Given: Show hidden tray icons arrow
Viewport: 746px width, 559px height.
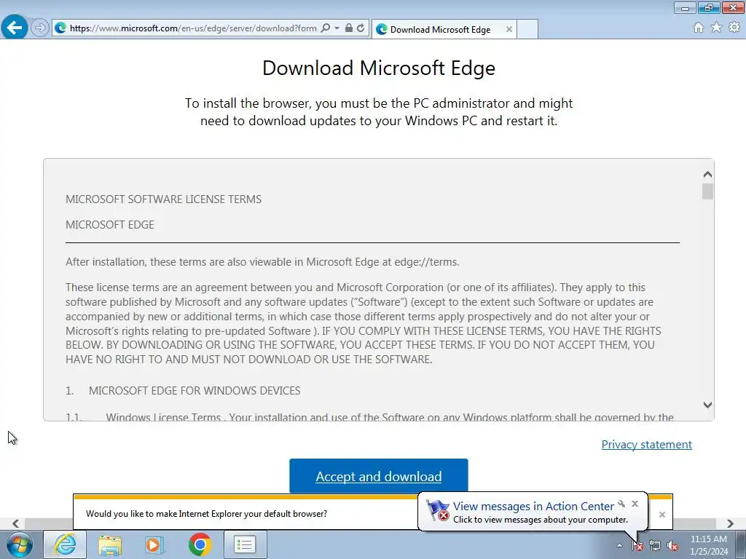Looking at the screenshot, I should click(x=619, y=545).
